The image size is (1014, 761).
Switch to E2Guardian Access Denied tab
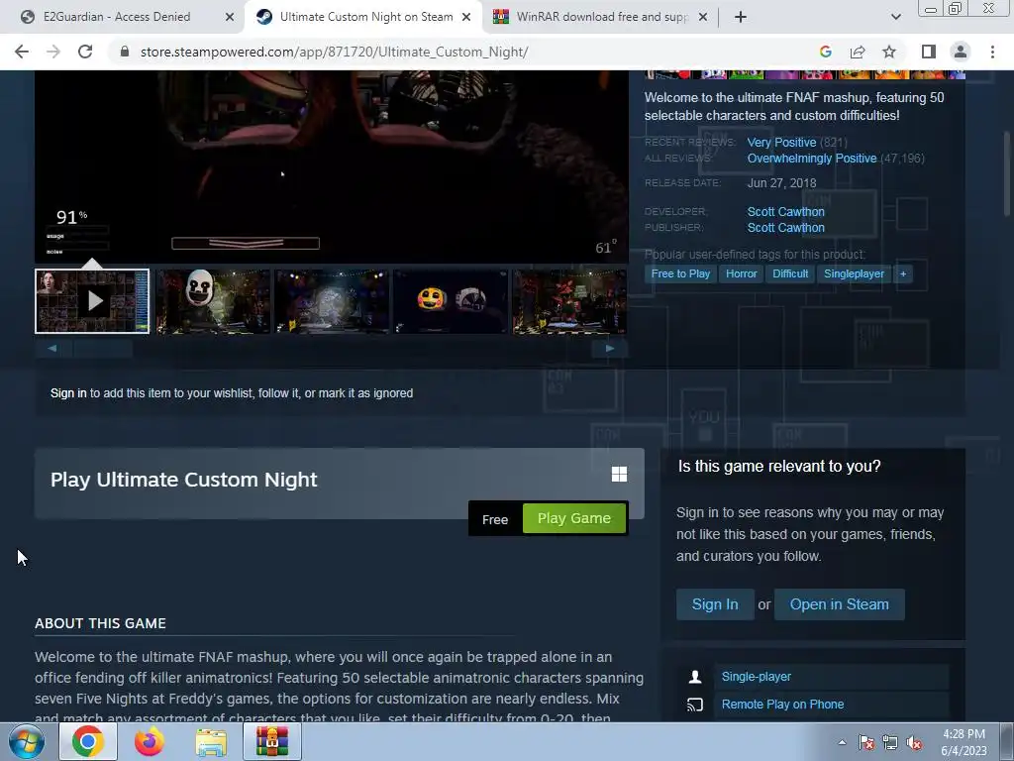pyautogui.click(x=117, y=17)
